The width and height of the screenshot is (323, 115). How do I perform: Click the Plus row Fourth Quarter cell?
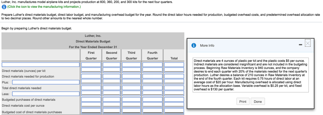[x=152, y=82]
